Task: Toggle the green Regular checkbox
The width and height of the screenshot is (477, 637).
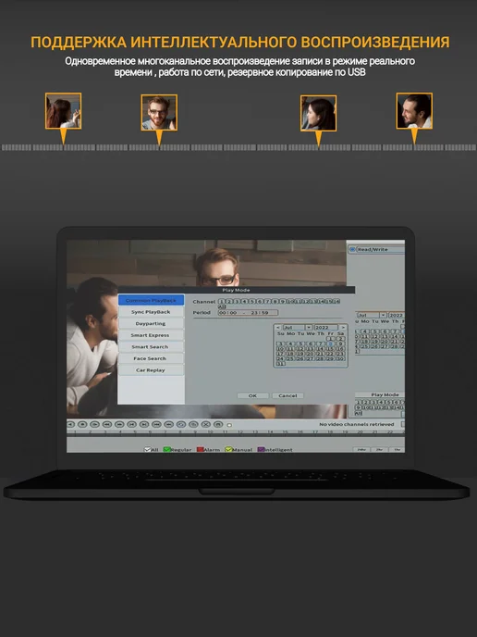Action: click(166, 450)
